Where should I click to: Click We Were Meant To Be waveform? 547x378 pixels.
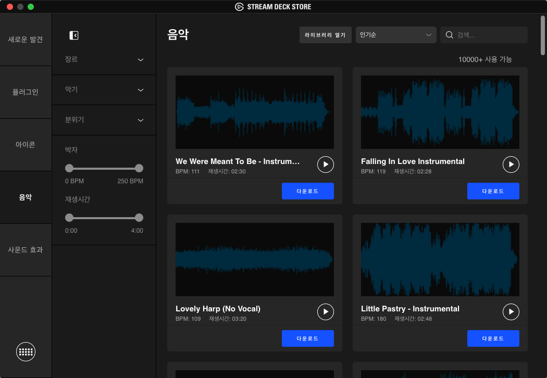(255, 112)
